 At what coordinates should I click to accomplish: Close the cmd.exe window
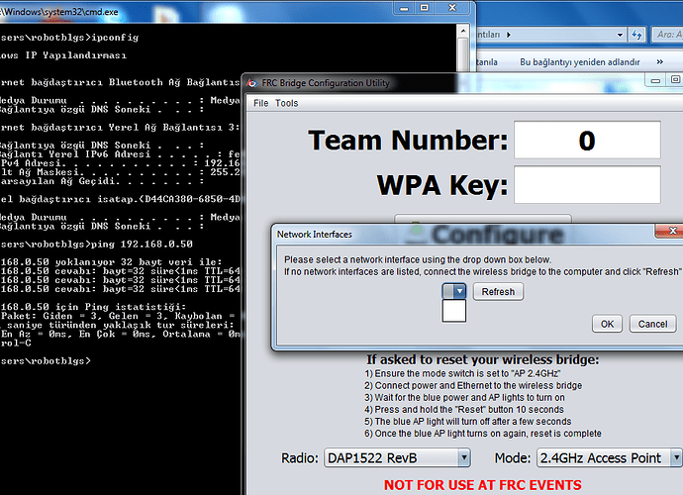452,8
